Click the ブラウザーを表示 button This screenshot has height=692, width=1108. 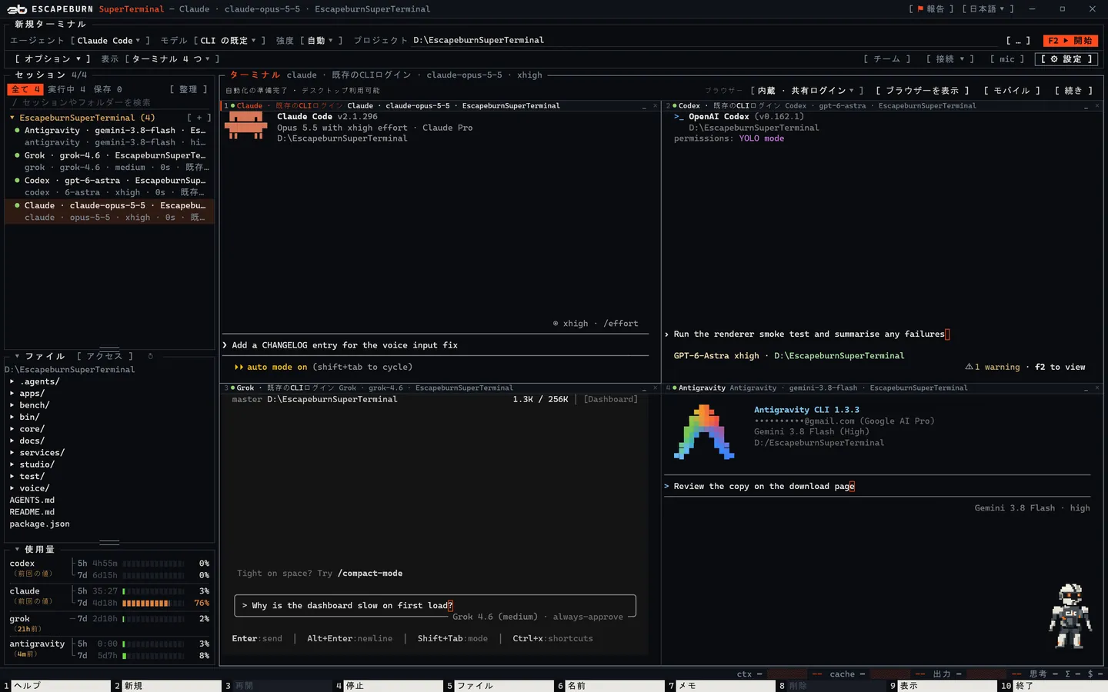(x=923, y=91)
